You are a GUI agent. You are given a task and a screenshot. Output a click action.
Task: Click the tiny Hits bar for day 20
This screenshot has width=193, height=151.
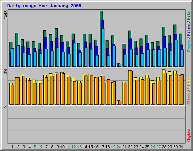click(118, 65)
